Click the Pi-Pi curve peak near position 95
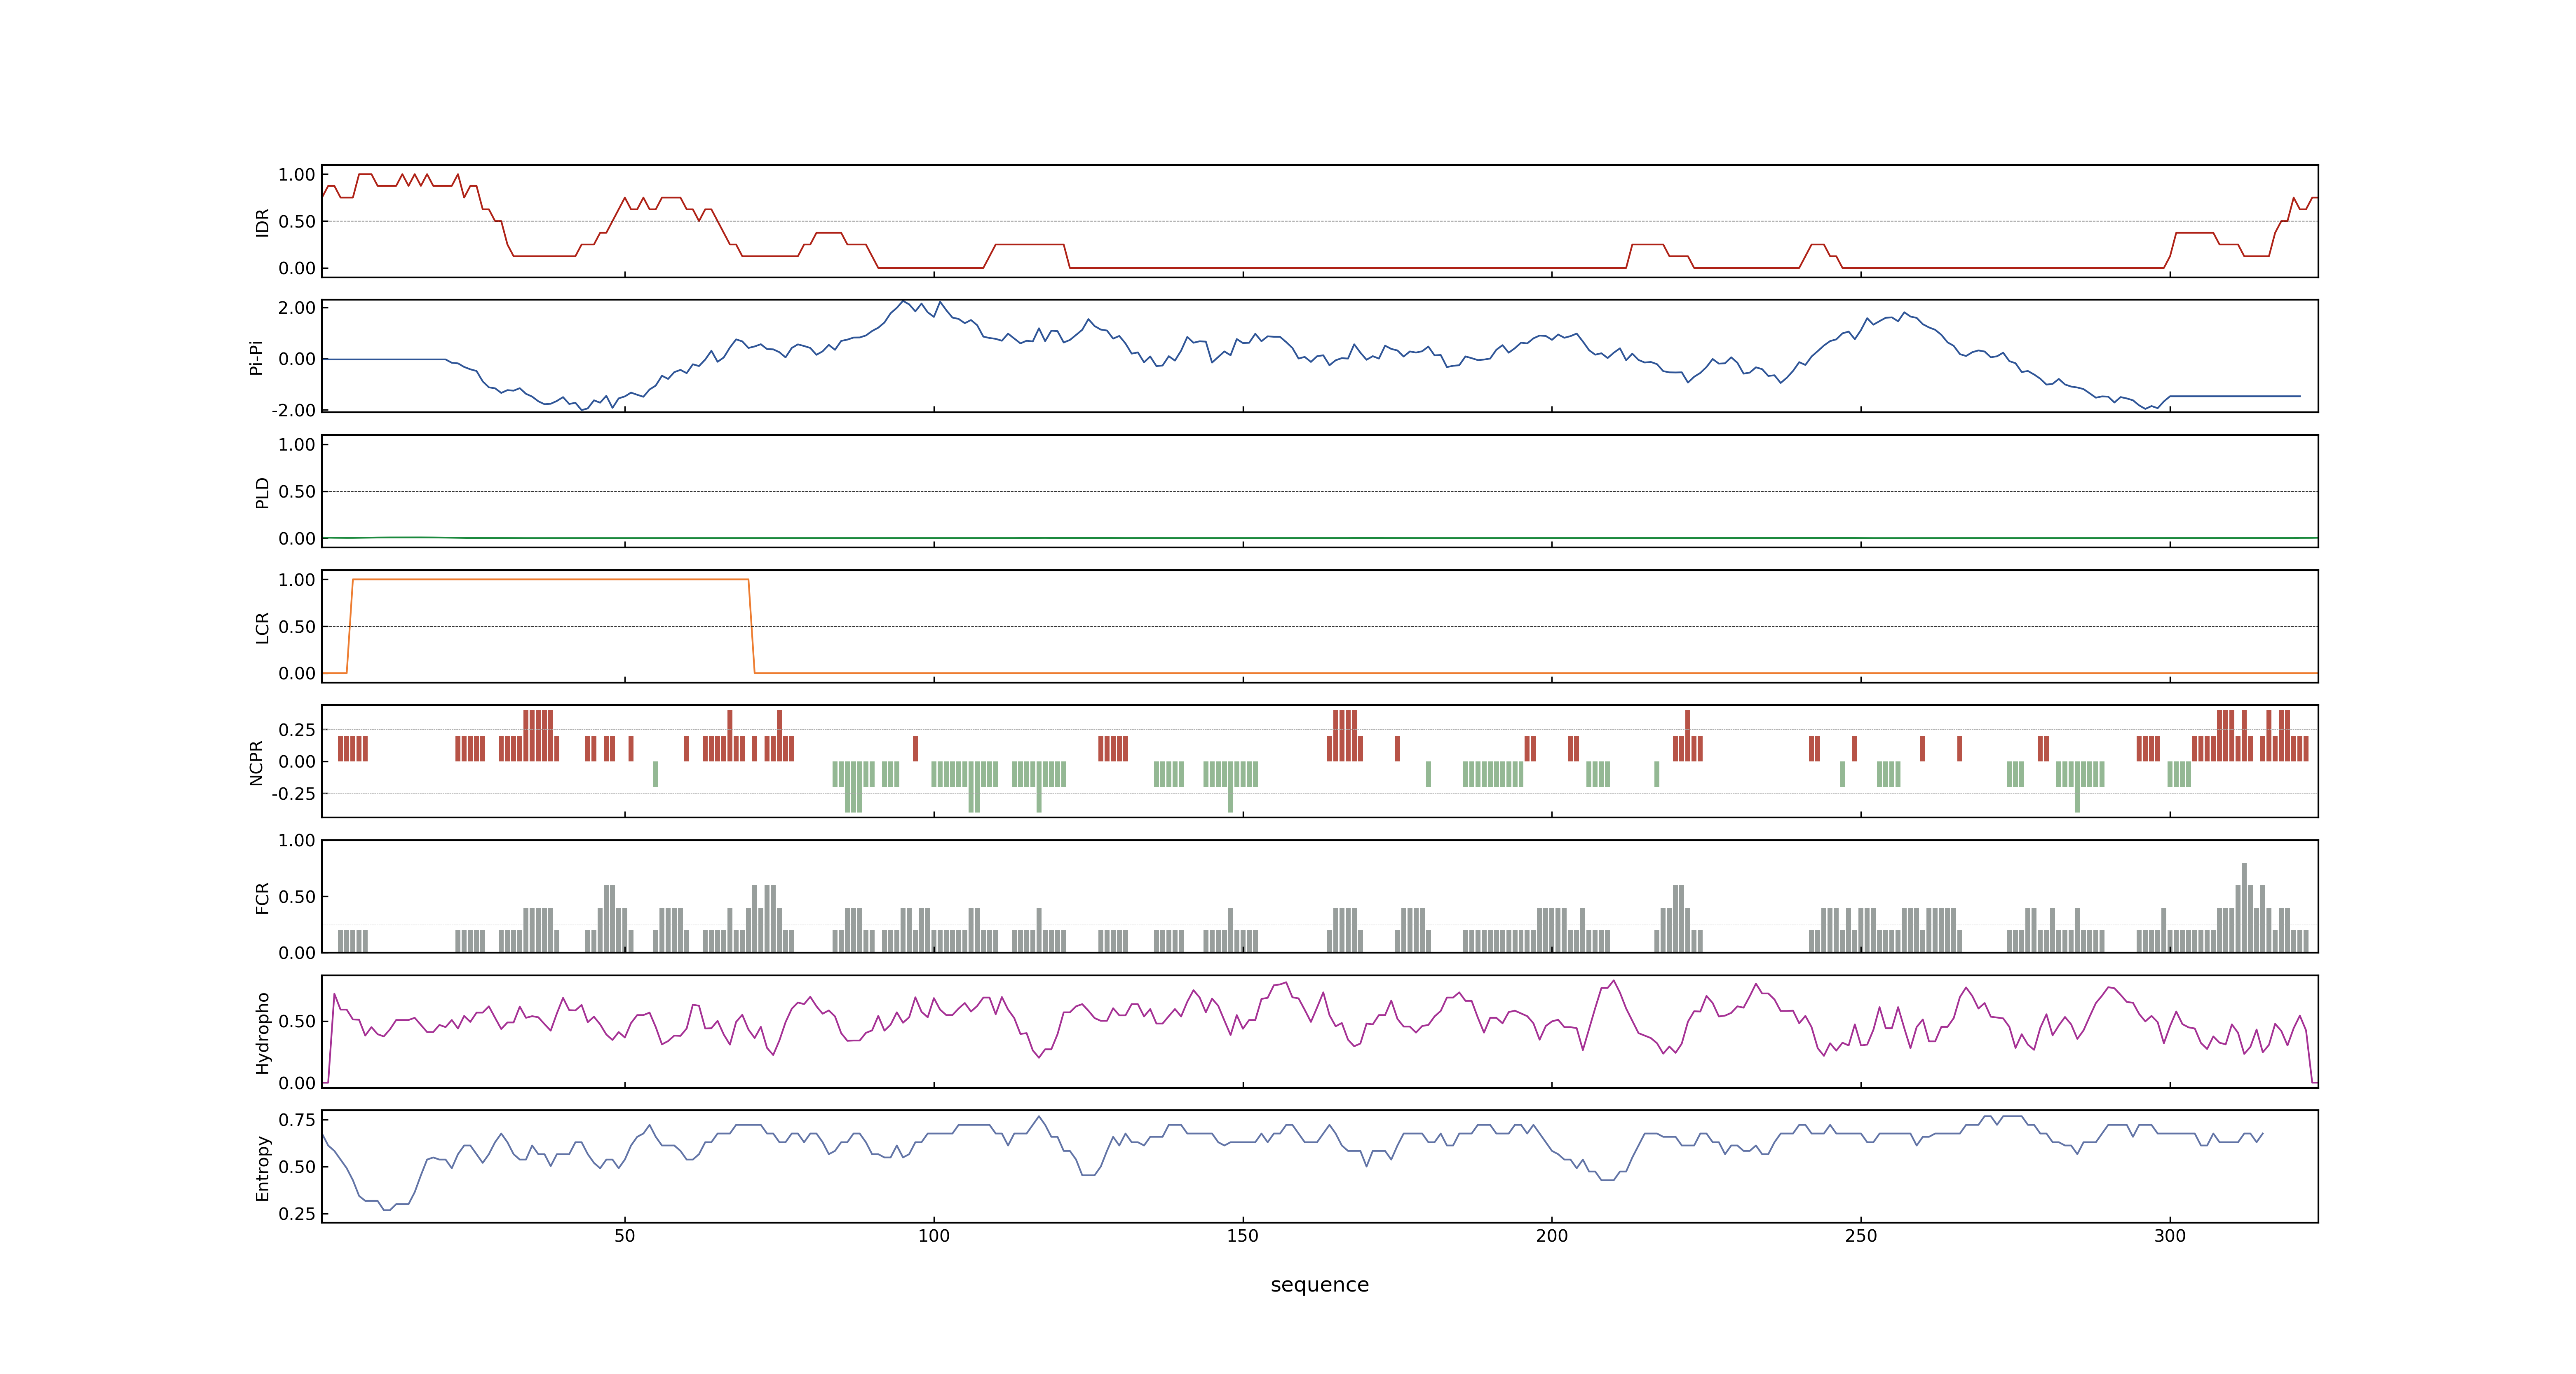Viewport: 2576px width, 1374px height. [903, 301]
